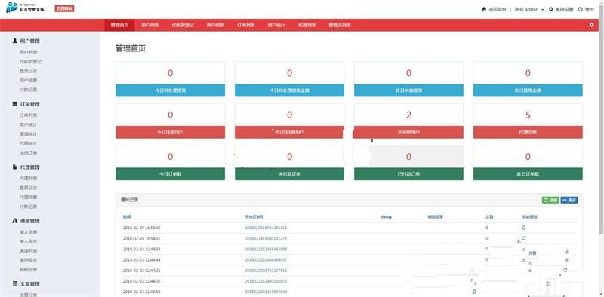
Task: Open the 订单列表 tab in red bar
Action: [x=246, y=25]
